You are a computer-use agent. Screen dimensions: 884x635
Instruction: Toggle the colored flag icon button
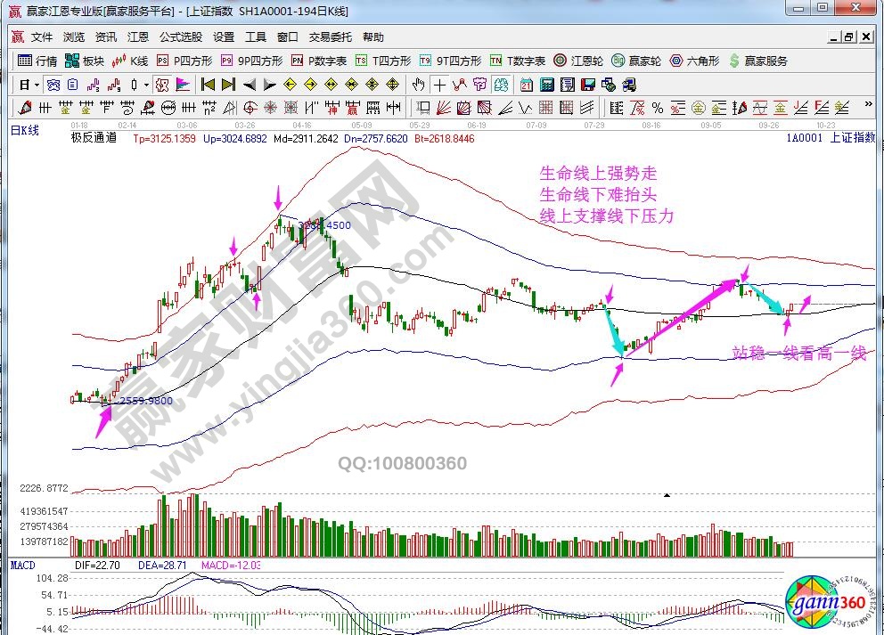[x=182, y=85]
